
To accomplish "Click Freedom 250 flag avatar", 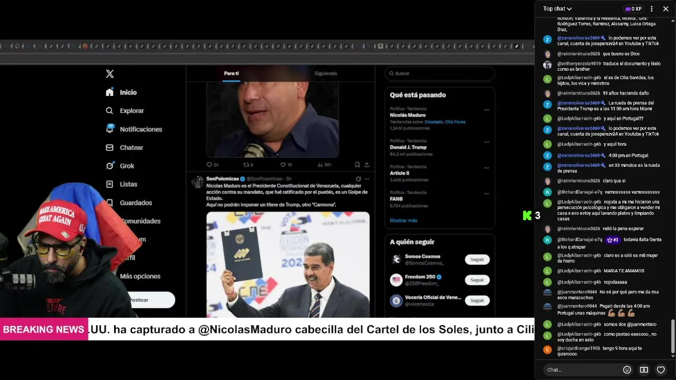I will coord(396,280).
